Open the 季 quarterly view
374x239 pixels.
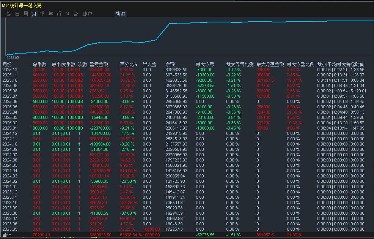(42, 13)
